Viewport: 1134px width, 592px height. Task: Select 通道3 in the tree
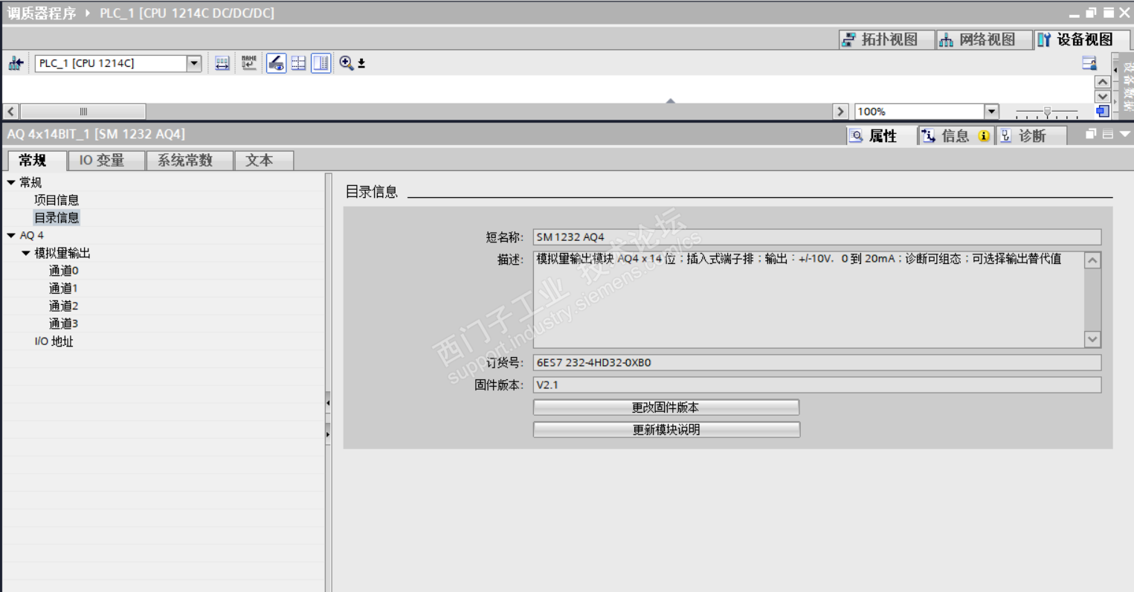coord(63,324)
